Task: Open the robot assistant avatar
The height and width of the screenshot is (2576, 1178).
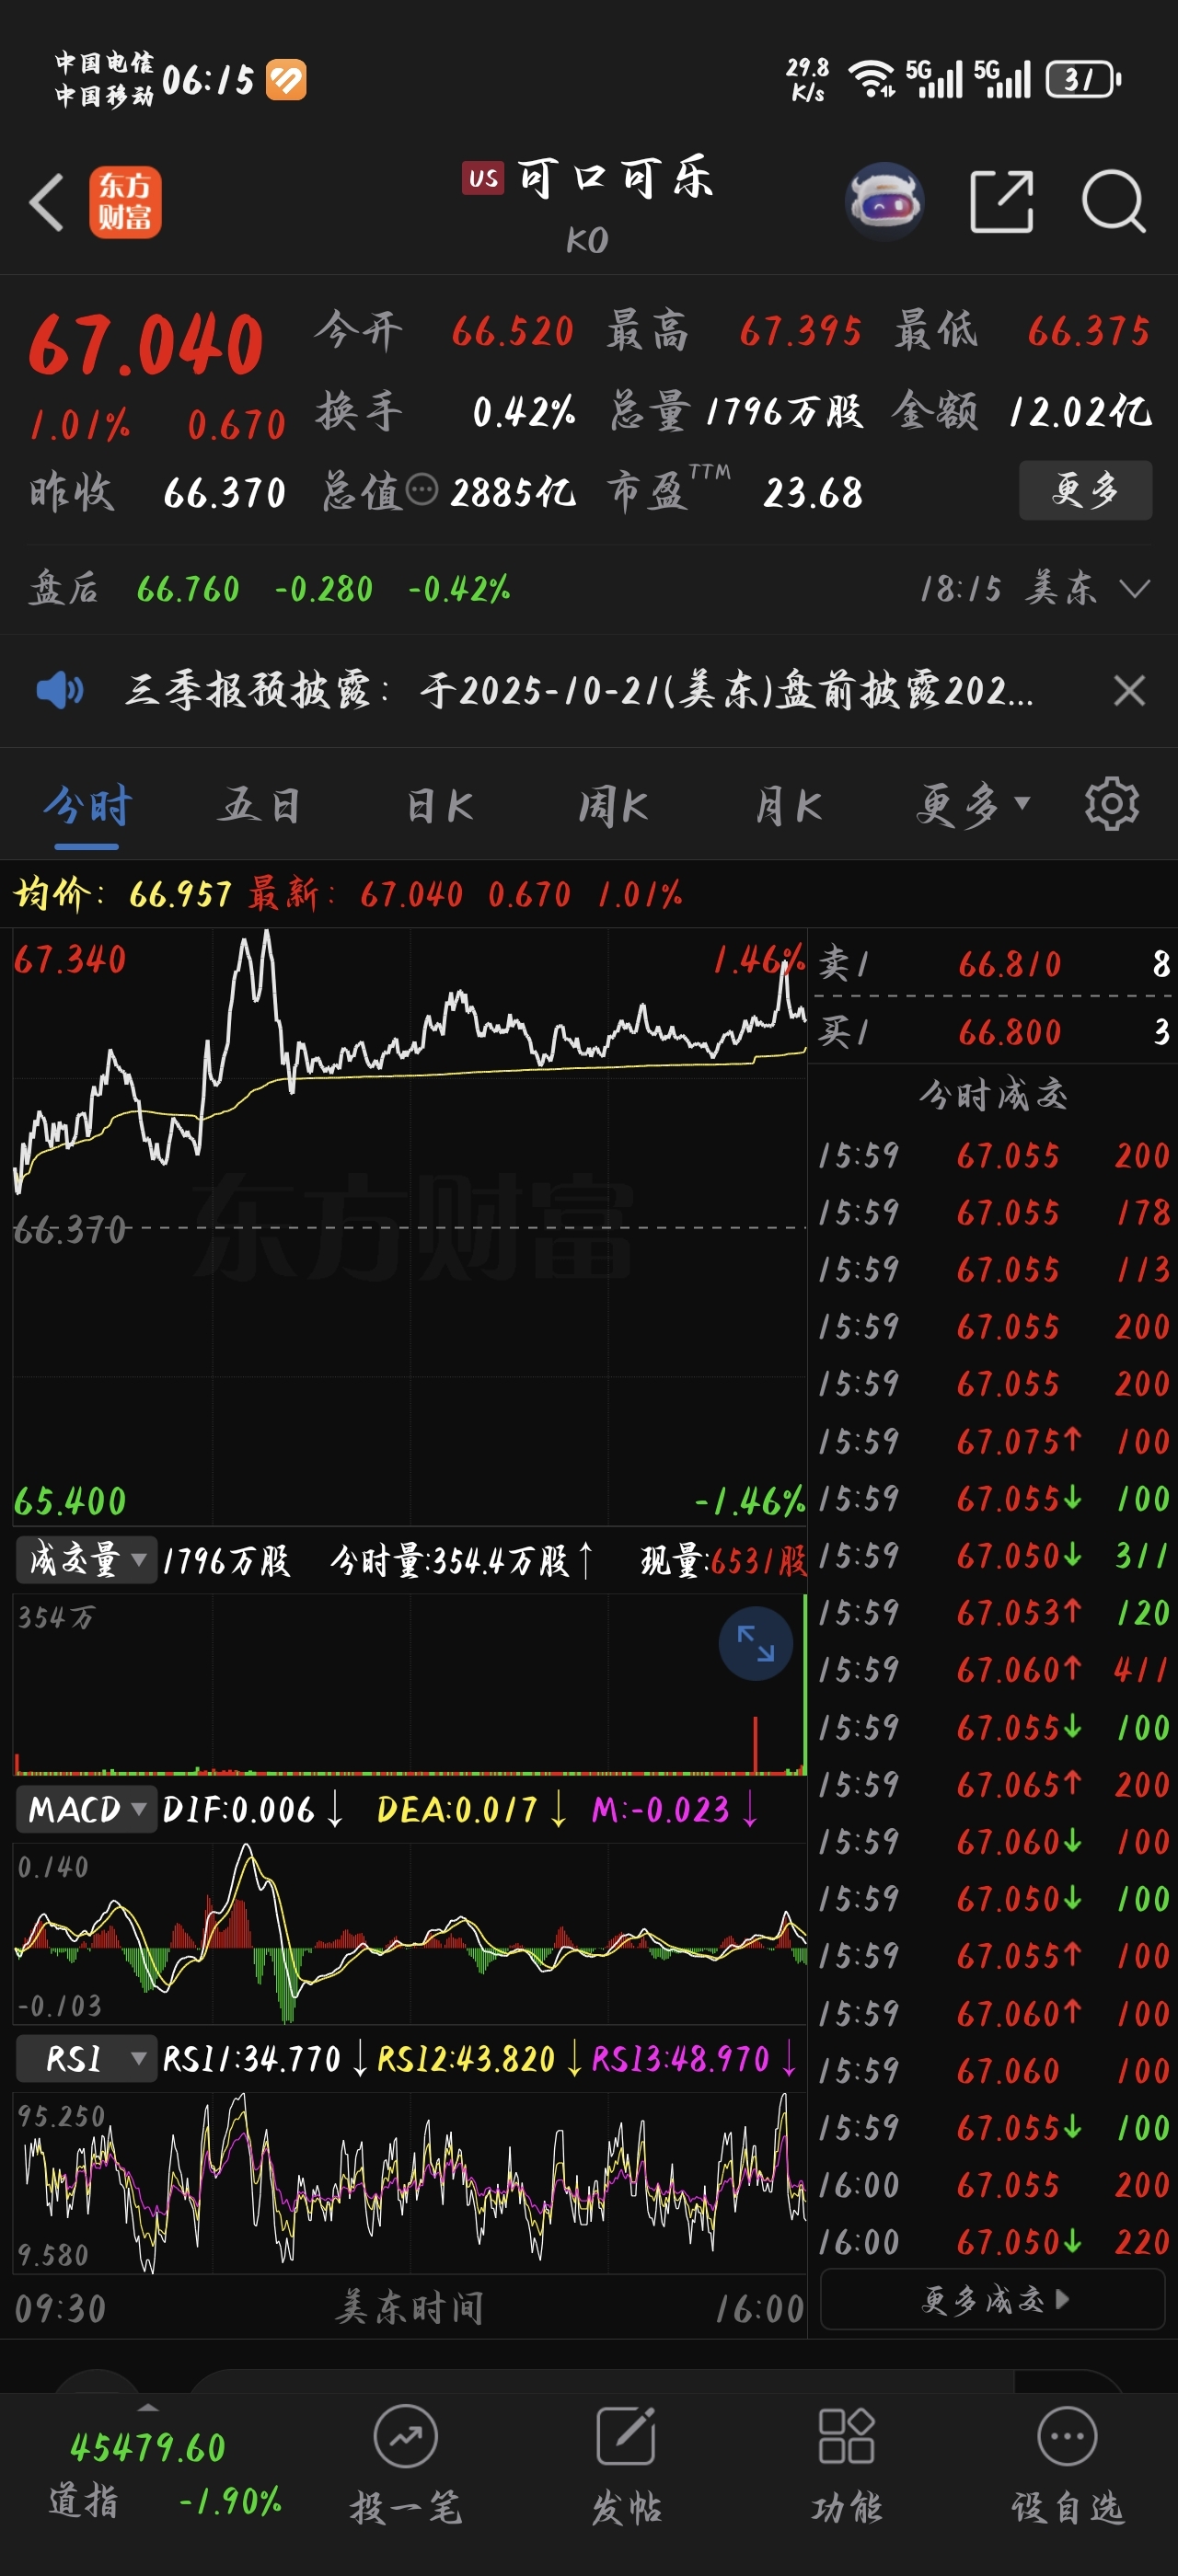Action: point(884,201)
